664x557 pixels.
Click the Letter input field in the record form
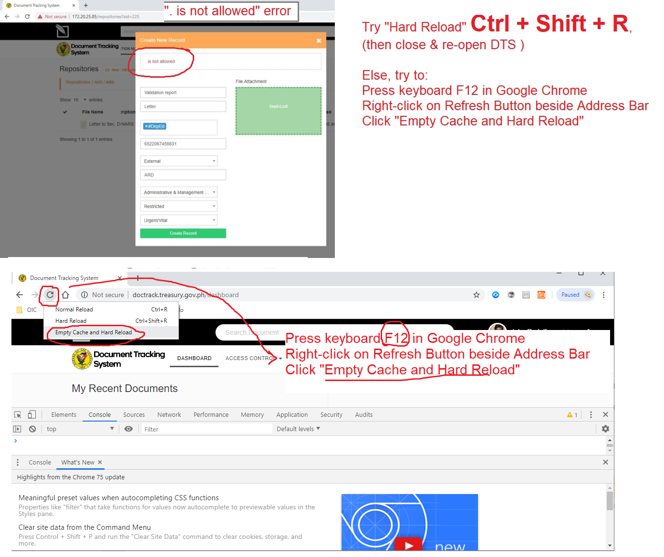click(183, 106)
